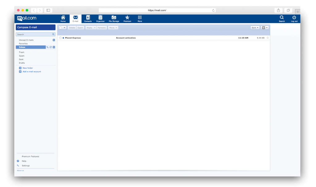316x187 pixels.
Task: Open the More apps grid
Action: pos(140,19)
